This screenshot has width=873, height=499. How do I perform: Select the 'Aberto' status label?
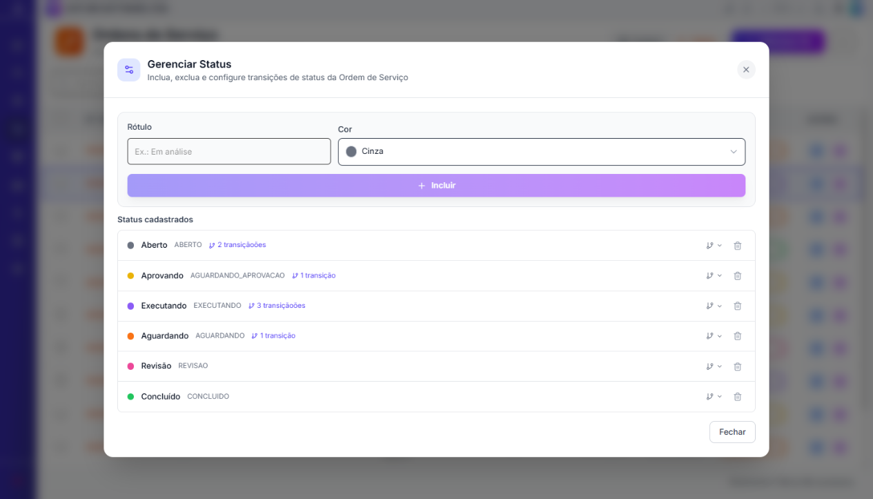154,245
